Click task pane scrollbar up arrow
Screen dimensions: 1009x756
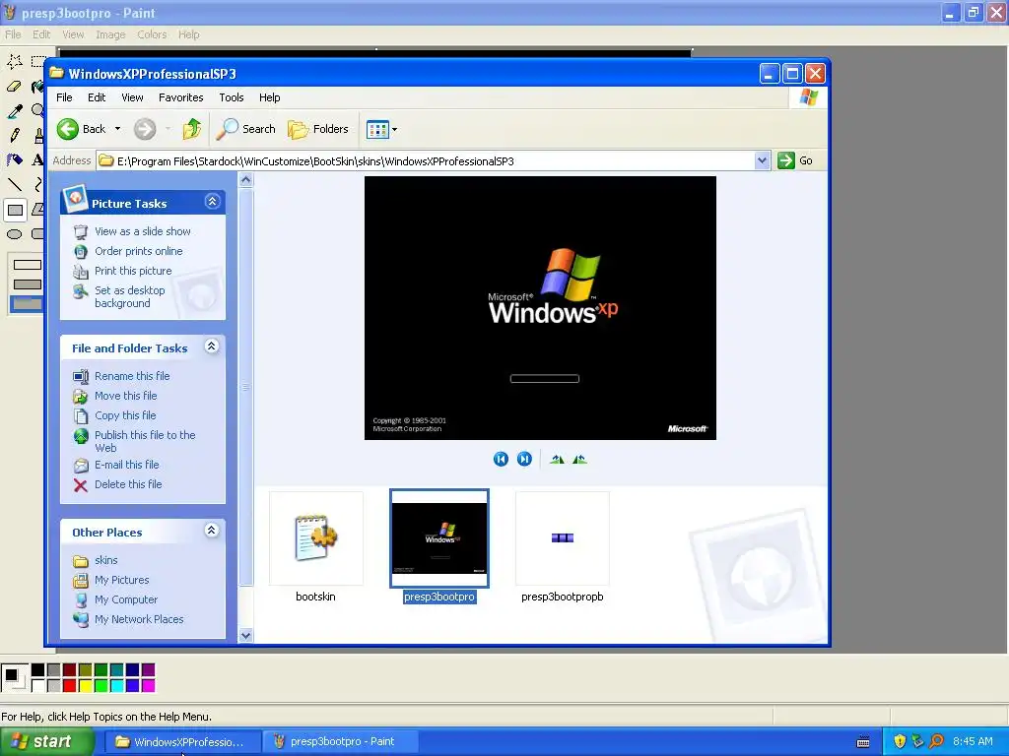(x=245, y=181)
